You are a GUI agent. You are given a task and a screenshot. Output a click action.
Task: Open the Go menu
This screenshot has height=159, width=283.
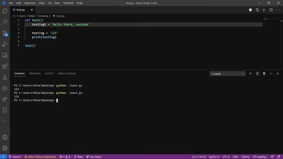point(50,3)
